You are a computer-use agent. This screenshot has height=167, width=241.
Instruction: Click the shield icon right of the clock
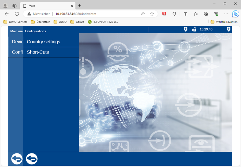pyautogui.click(x=229, y=30)
